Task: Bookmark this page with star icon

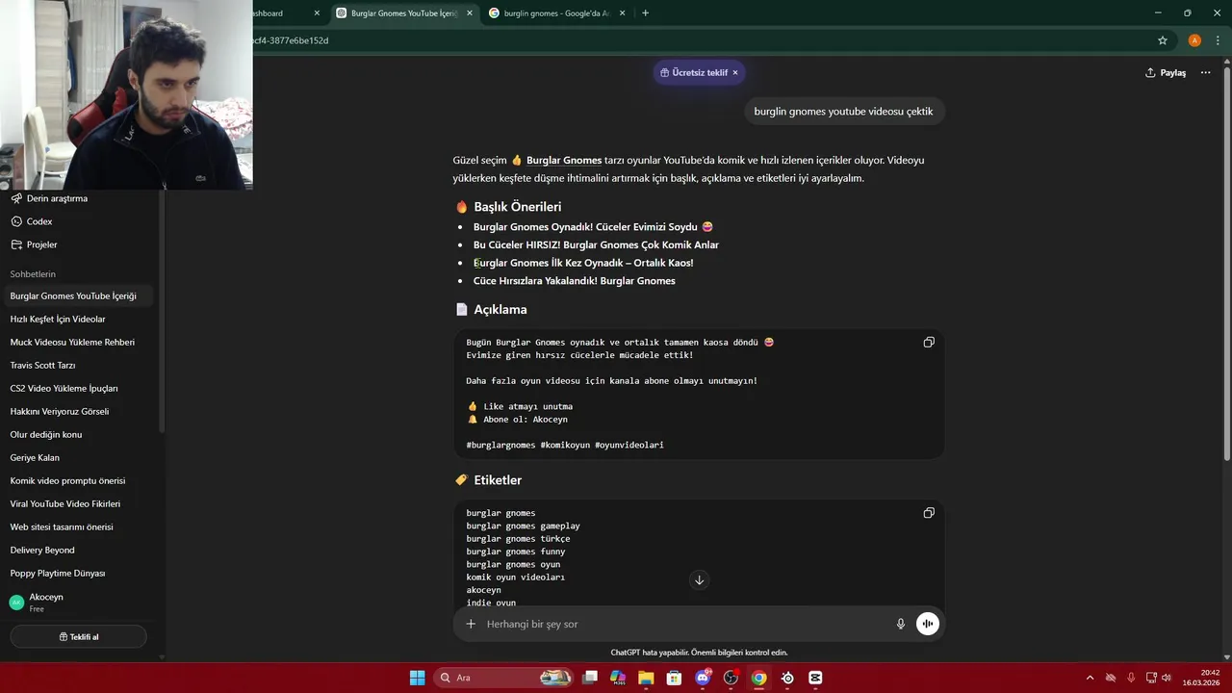Action: [x=1163, y=40]
